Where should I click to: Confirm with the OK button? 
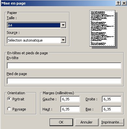pyautogui.click(x=61, y=122)
